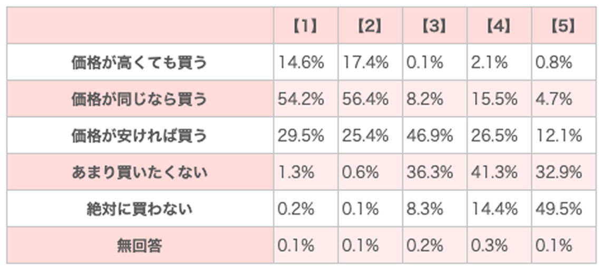Click the 価格が高くても買う row label
The height and width of the screenshot is (269, 603).
[139, 63]
